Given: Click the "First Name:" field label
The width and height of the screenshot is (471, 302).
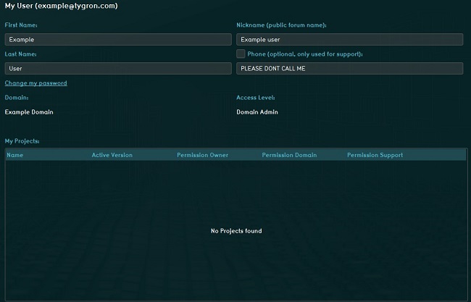Looking at the screenshot, I should point(21,25).
